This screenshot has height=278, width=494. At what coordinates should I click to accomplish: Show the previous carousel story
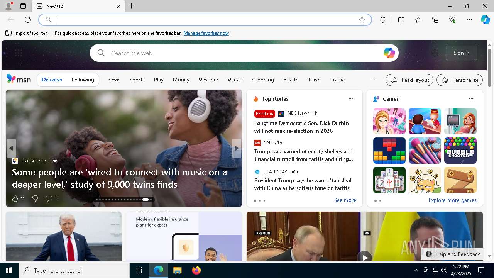point(11,148)
